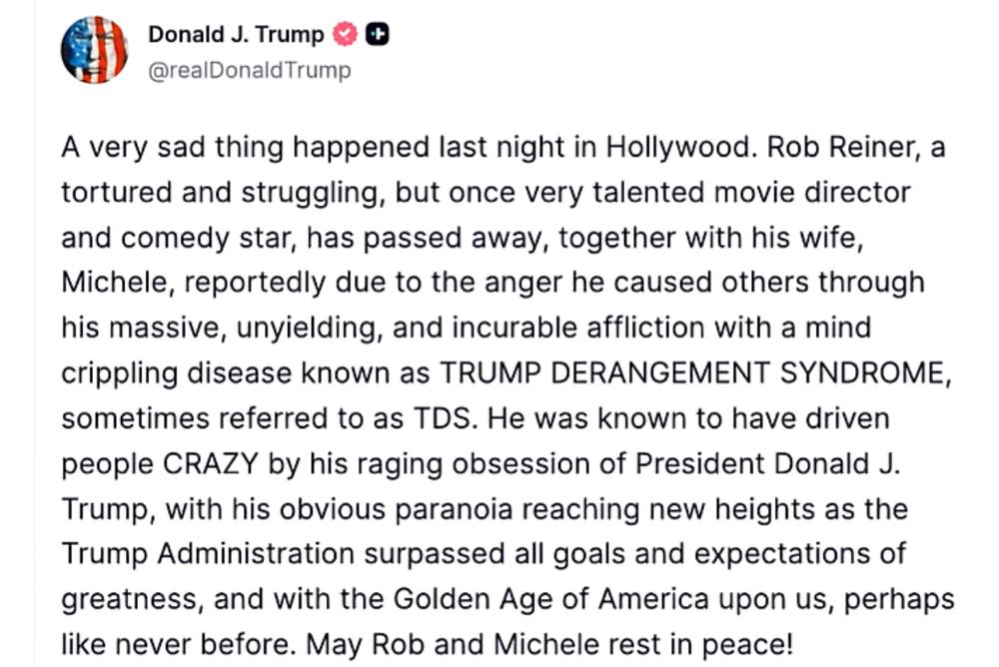Click the words movie director
999x667 pixels.
[x=811, y=193]
